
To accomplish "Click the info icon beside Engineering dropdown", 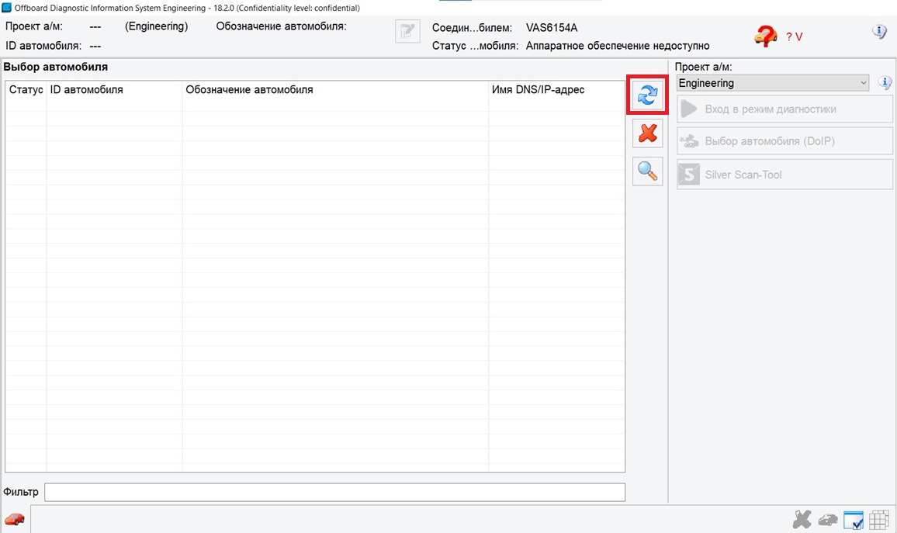I will pyautogui.click(x=885, y=83).
